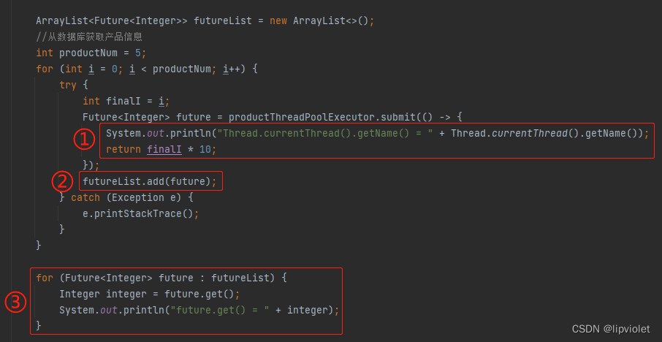Click the underlined finalI variable in return statement
The height and width of the screenshot is (342, 662).
coord(164,150)
